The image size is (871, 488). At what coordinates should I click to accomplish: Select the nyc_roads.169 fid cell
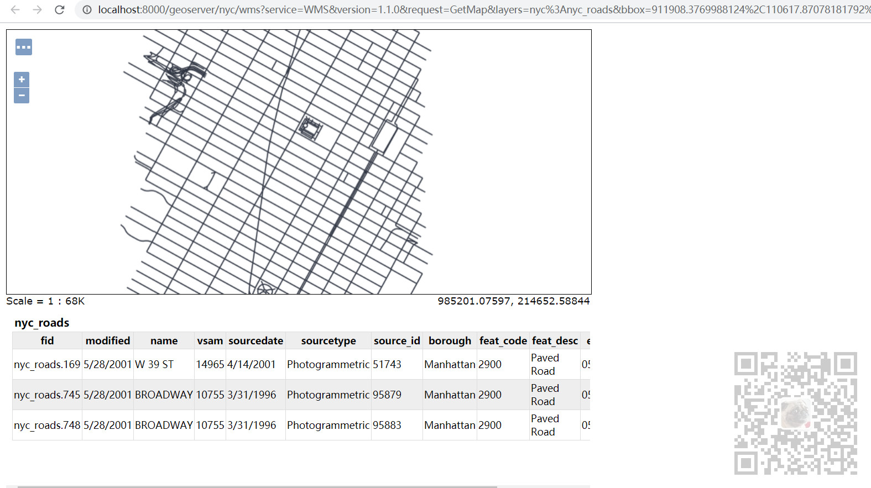[48, 364]
